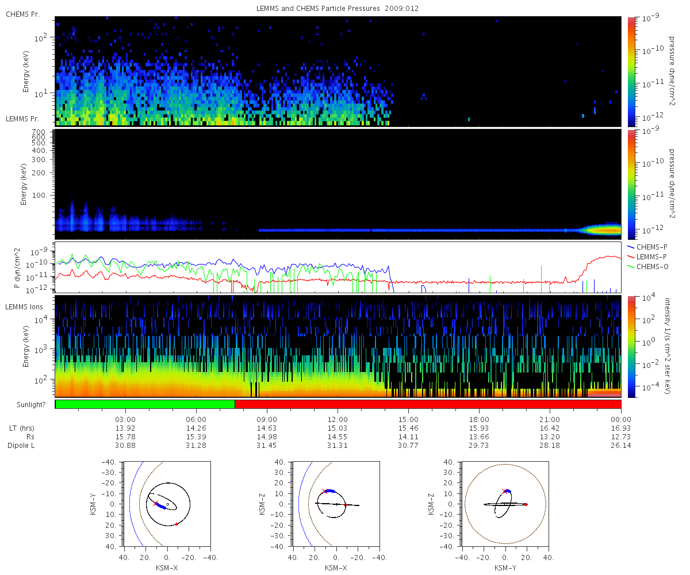Click the 12:00 time axis label
690x575 pixels.
[338, 419]
